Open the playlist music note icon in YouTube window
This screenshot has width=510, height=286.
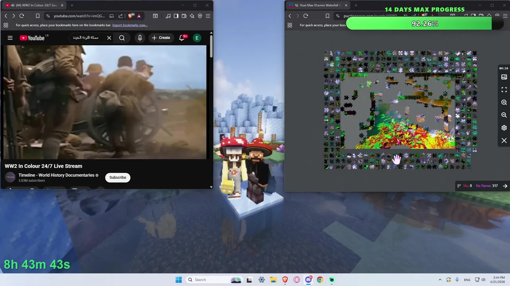click(x=168, y=16)
